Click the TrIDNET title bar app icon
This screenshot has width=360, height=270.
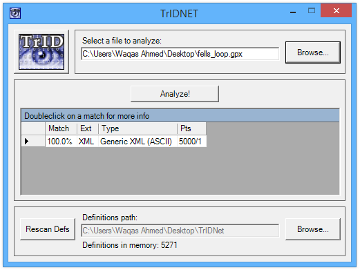(15, 13)
